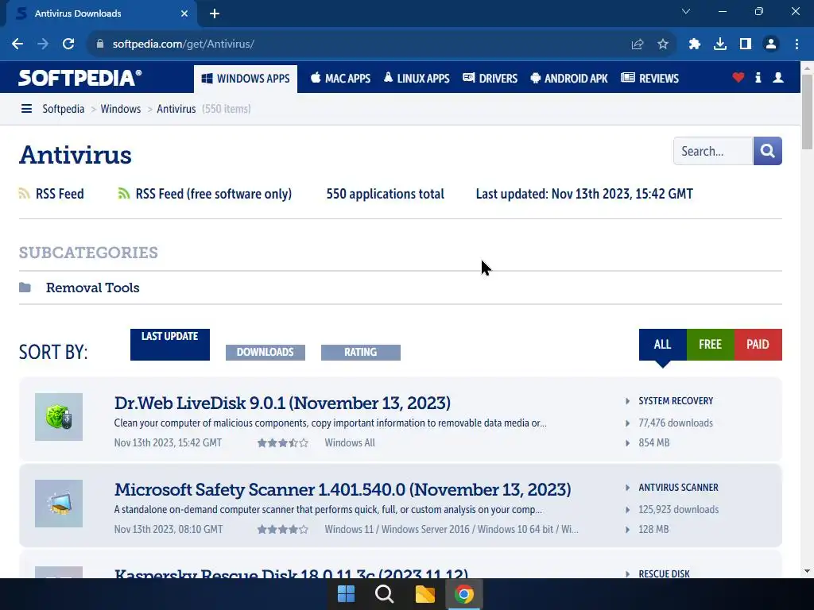Open System Recovery category link

tap(676, 401)
